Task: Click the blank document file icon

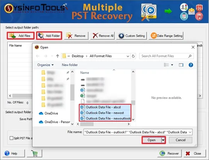Action: (83, 101)
